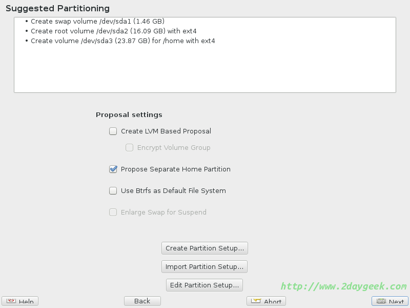Open Create Partition Setup dialog
The height and width of the screenshot is (308, 410).
click(204, 248)
